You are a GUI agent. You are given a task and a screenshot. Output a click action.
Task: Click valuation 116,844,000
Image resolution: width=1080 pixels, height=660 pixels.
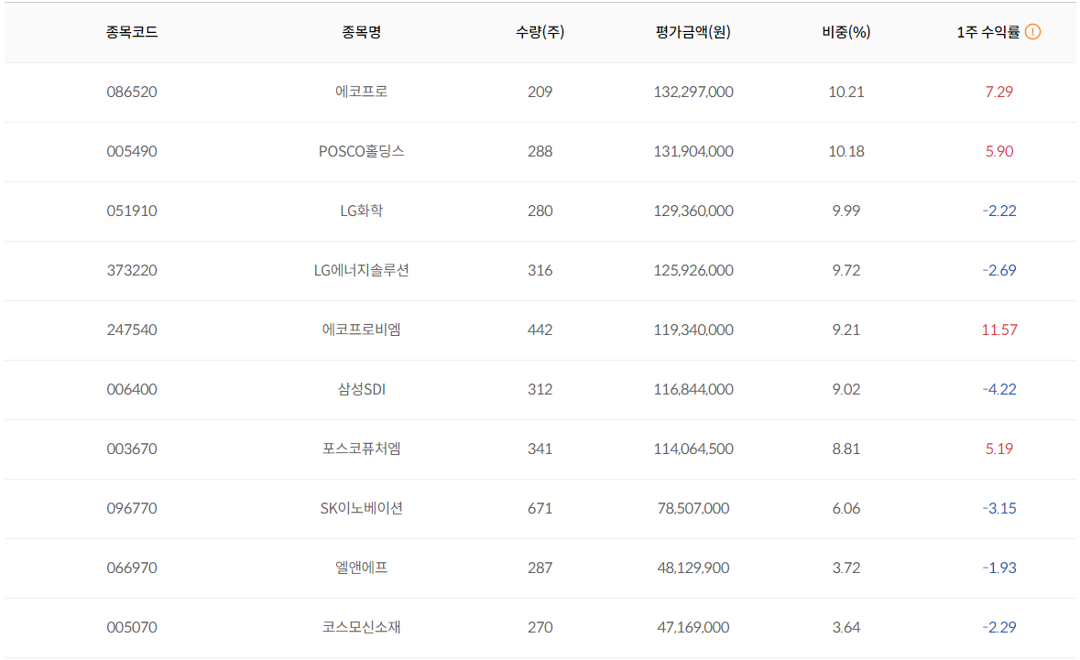[693, 390]
